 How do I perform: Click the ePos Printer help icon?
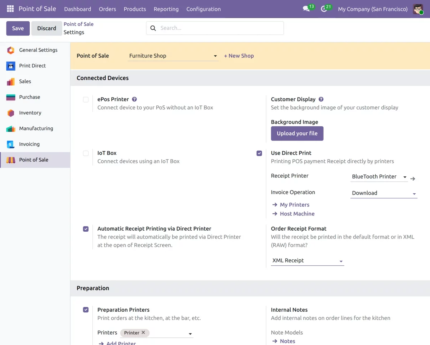(134, 99)
